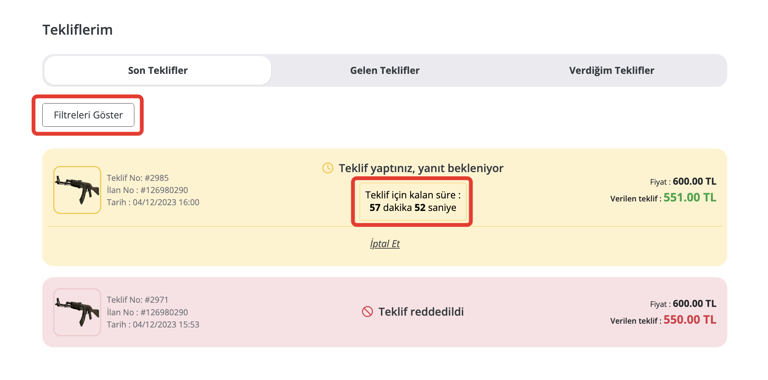Image resolution: width=768 pixels, height=380 pixels.
Task: Click the Fiyat 600.00 TL of pending offer
Action: [683, 182]
